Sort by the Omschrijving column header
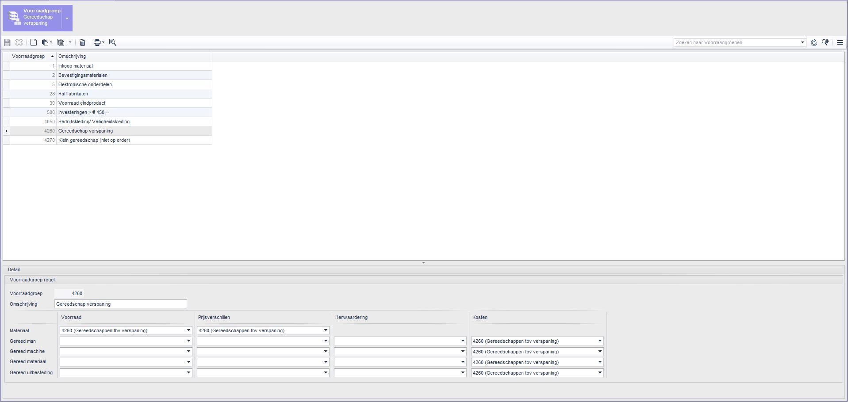Image resolution: width=848 pixels, height=402 pixels. coord(134,57)
